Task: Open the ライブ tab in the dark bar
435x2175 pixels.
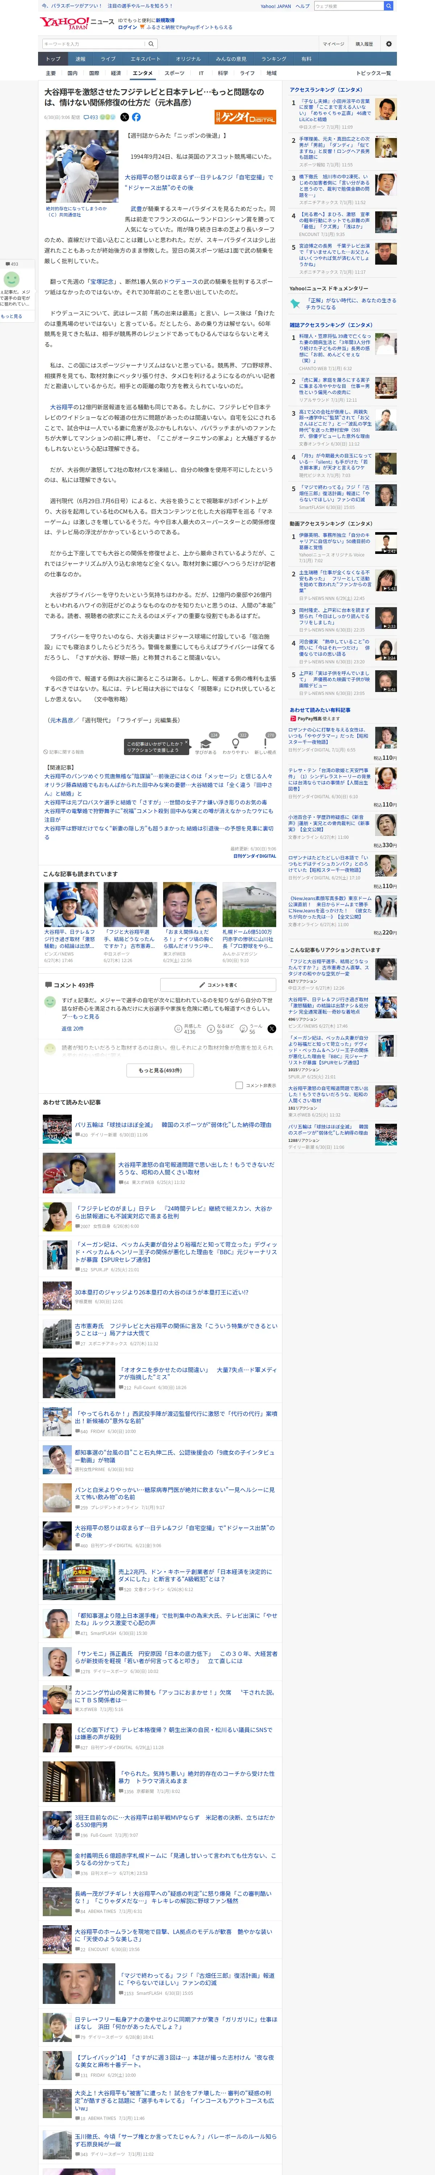Action: (108, 59)
